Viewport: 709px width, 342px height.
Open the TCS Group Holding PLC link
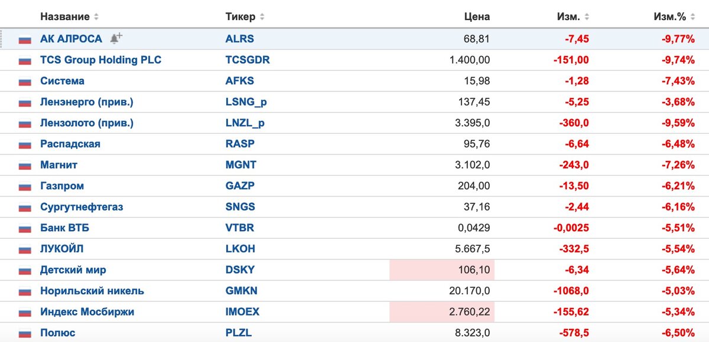click(x=100, y=60)
